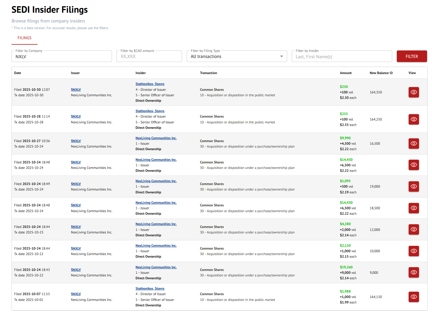Select the new balance value 164,350
Screen dimensions: 432x313
376,92
